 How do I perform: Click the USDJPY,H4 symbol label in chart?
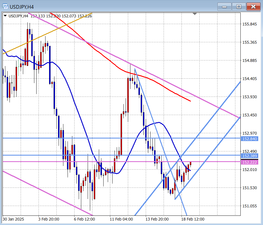18,16
